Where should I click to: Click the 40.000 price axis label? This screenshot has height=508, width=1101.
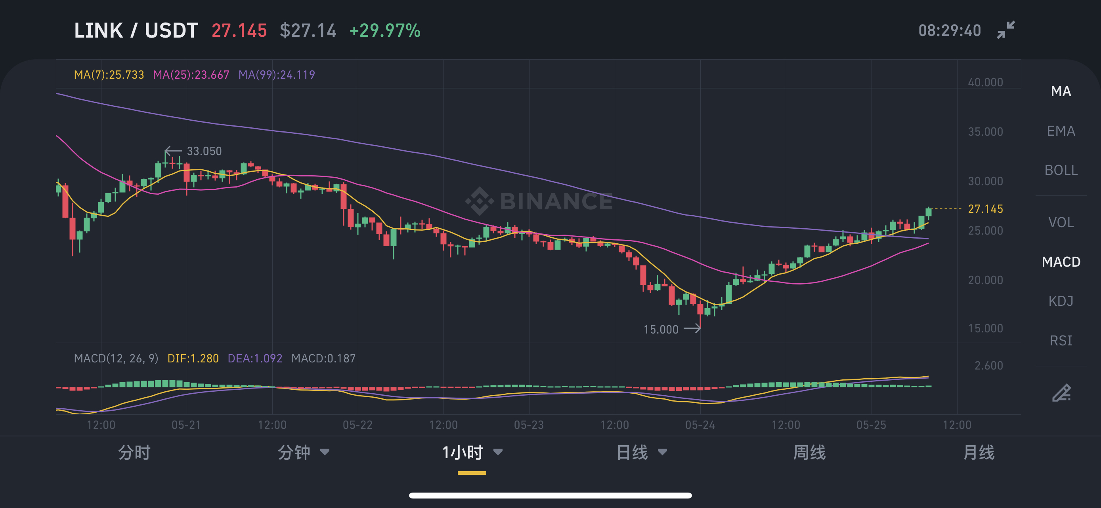click(x=985, y=82)
